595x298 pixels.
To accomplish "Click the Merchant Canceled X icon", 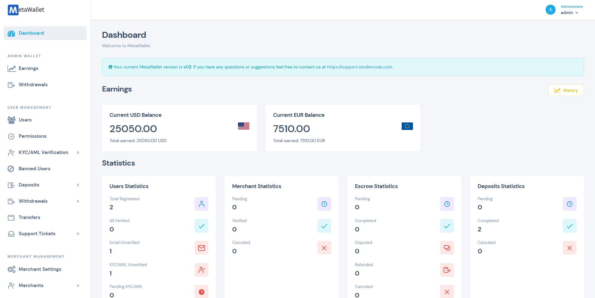I will coord(324,248).
